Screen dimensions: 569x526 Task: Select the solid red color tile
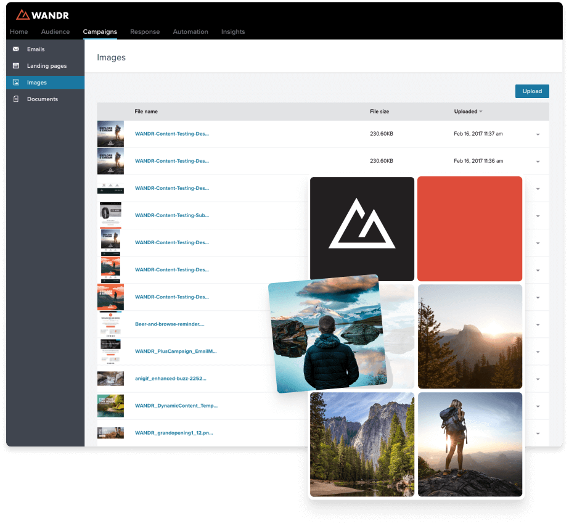(470, 229)
